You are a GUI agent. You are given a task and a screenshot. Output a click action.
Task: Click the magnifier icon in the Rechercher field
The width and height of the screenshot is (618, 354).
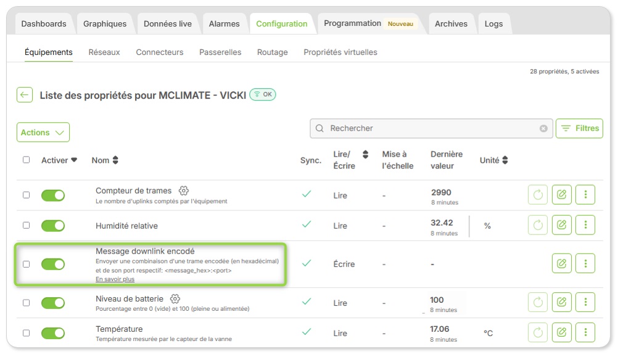pos(319,128)
